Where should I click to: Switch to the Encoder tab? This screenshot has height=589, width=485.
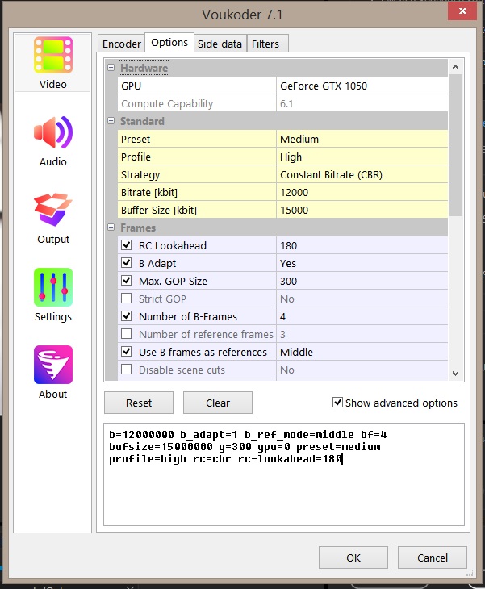[x=120, y=44]
